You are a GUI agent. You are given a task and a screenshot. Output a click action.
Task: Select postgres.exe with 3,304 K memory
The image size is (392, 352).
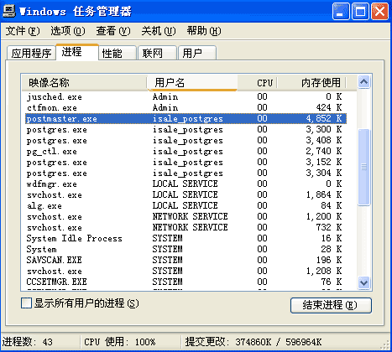coord(186,173)
